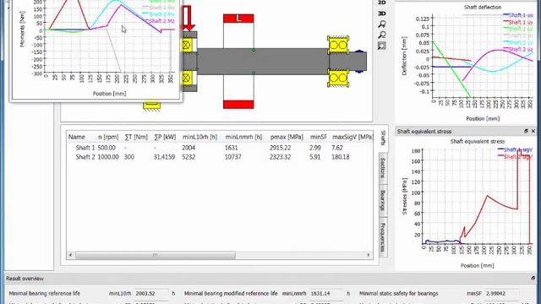
Task: Sort table by minL10rh [h] column header
Action: [x=199, y=137]
